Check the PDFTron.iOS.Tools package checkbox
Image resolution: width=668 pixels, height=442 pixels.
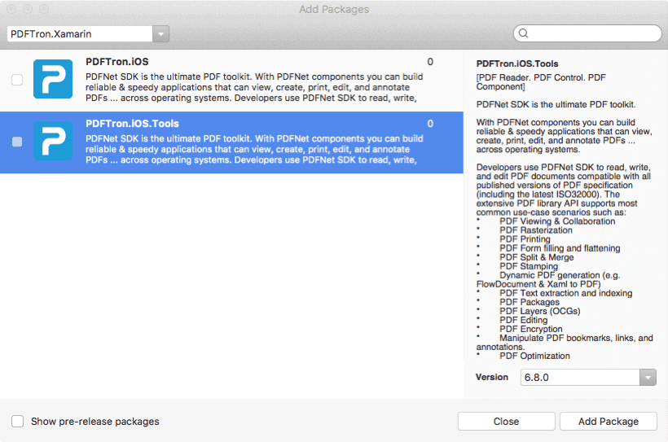(x=17, y=142)
